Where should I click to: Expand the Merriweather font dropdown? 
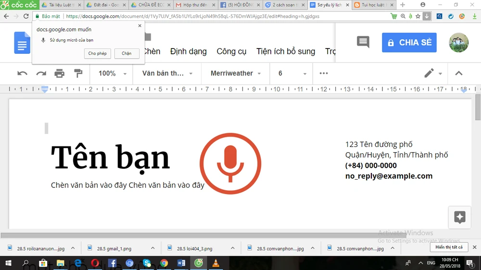point(236,74)
